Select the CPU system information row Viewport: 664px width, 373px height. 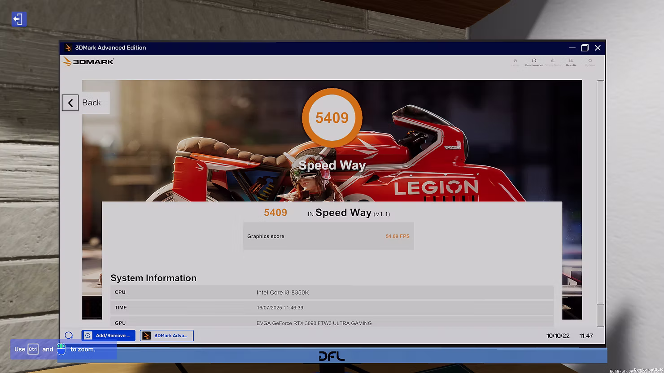(332, 292)
